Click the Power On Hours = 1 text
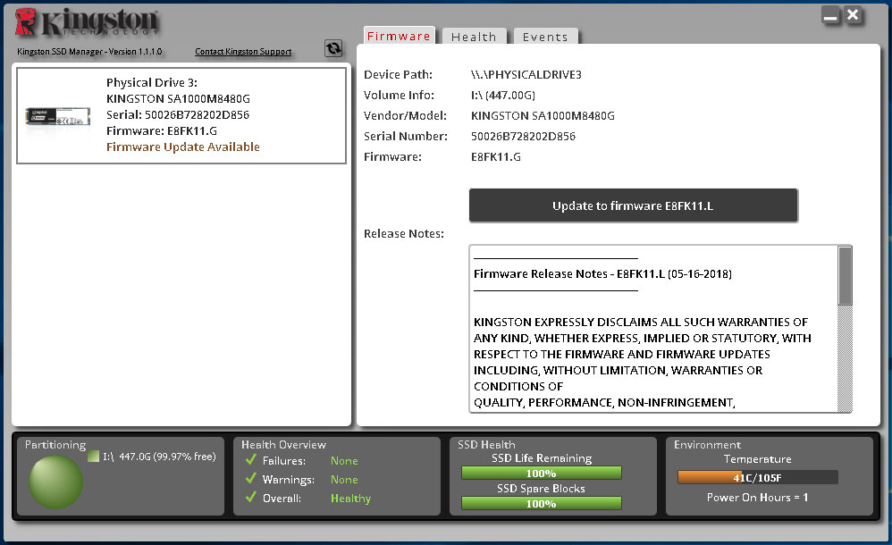 (x=757, y=498)
